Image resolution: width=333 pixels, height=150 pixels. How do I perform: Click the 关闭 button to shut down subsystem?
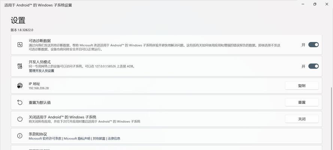click(302, 119)
